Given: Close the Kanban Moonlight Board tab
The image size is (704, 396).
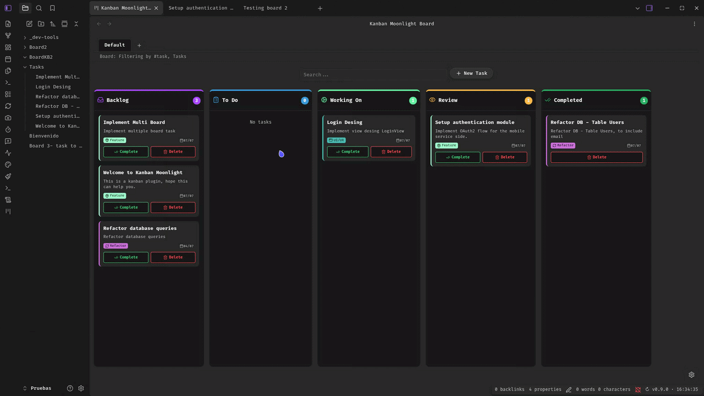Looking at the screenshot, I should pos(156,8).
